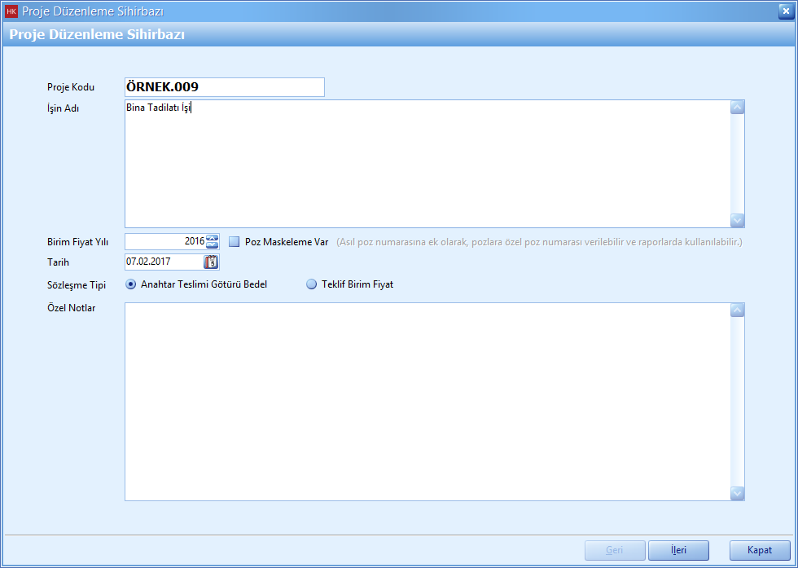Click the Geri back button
798x568 pixels.
(x=615, y=550)
